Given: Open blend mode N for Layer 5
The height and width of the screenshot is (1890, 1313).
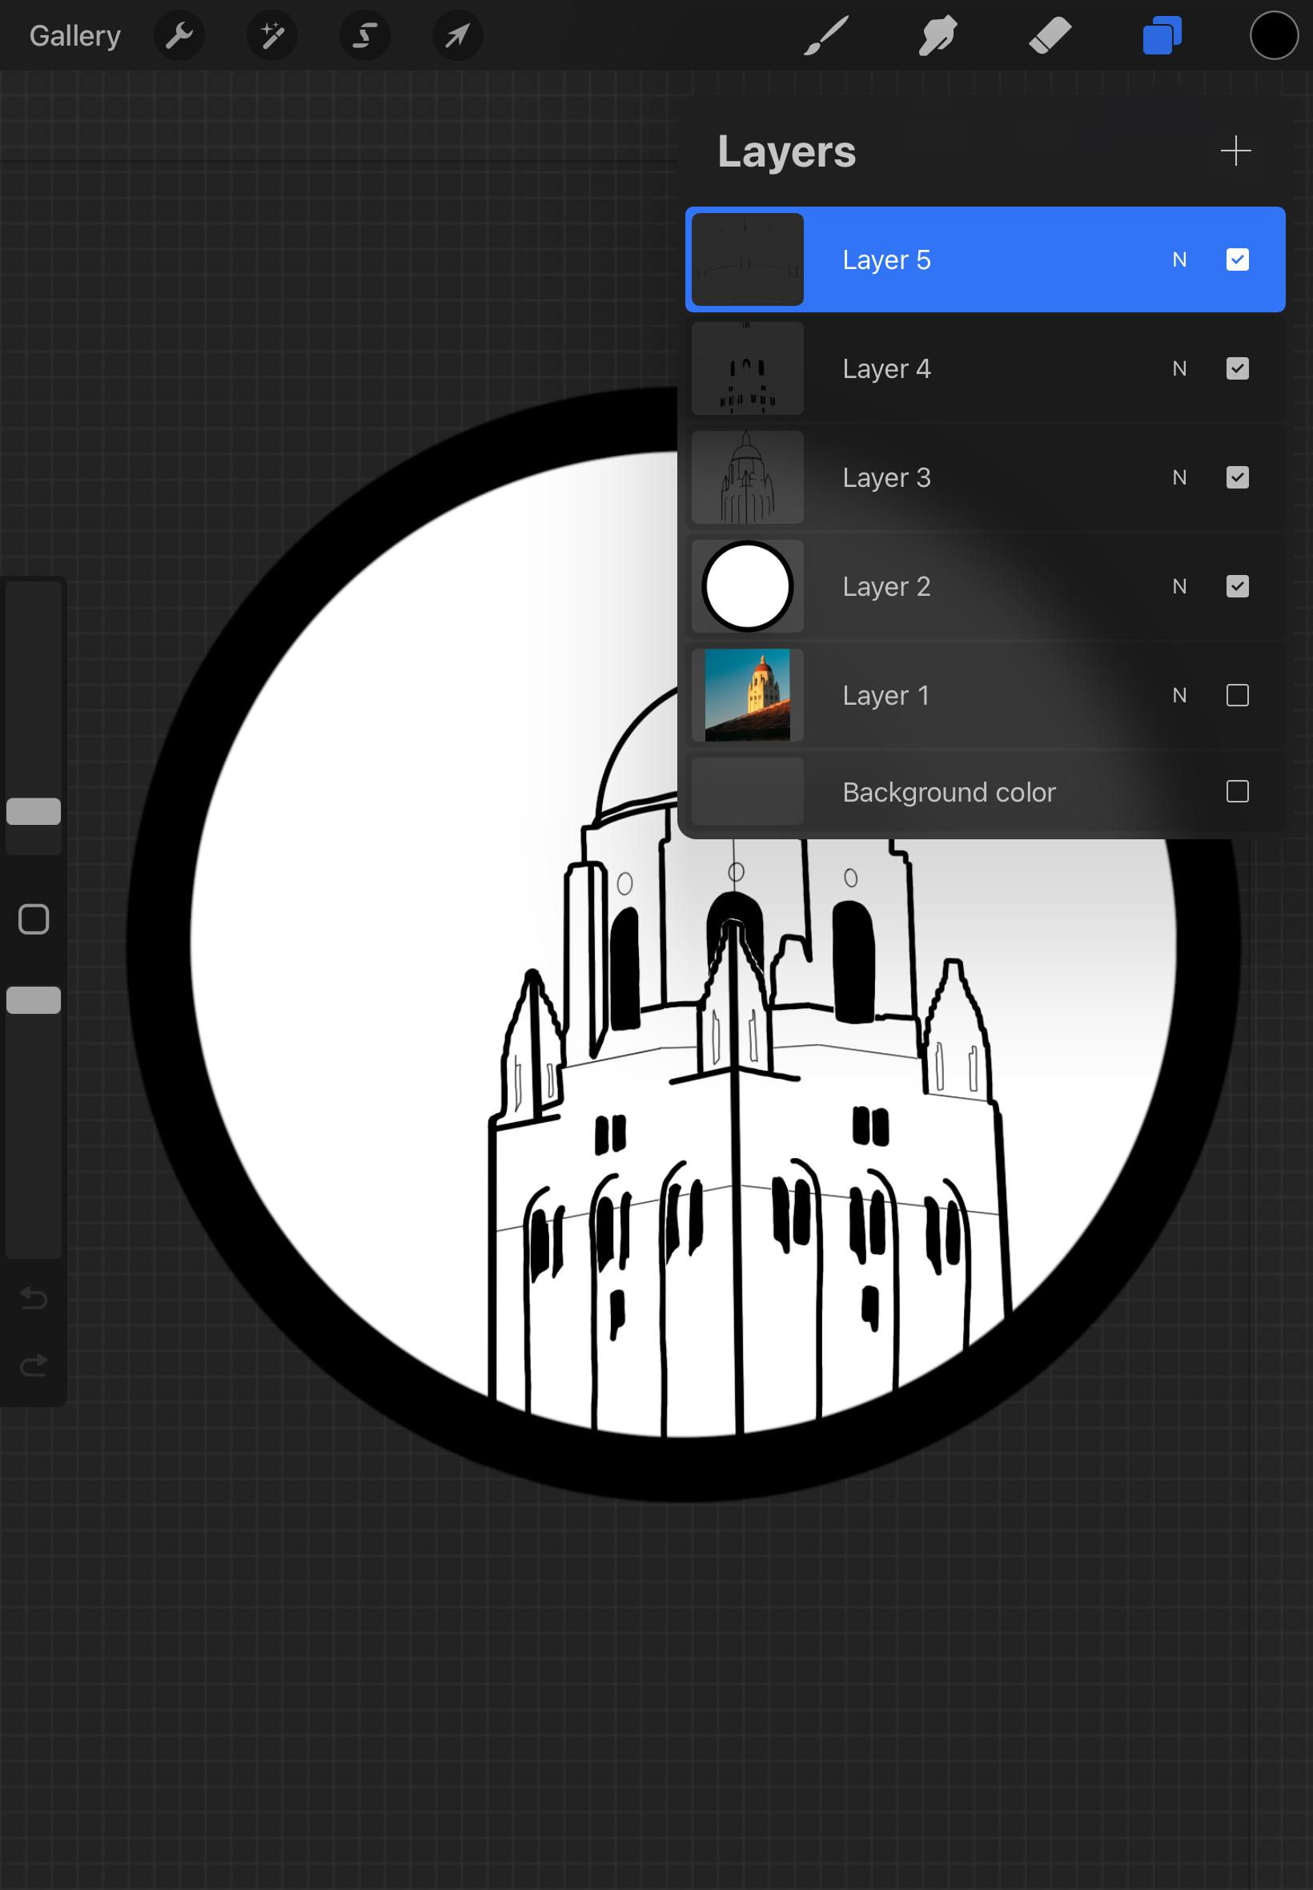Looking at the screenshot, I should coord(1180,260).
